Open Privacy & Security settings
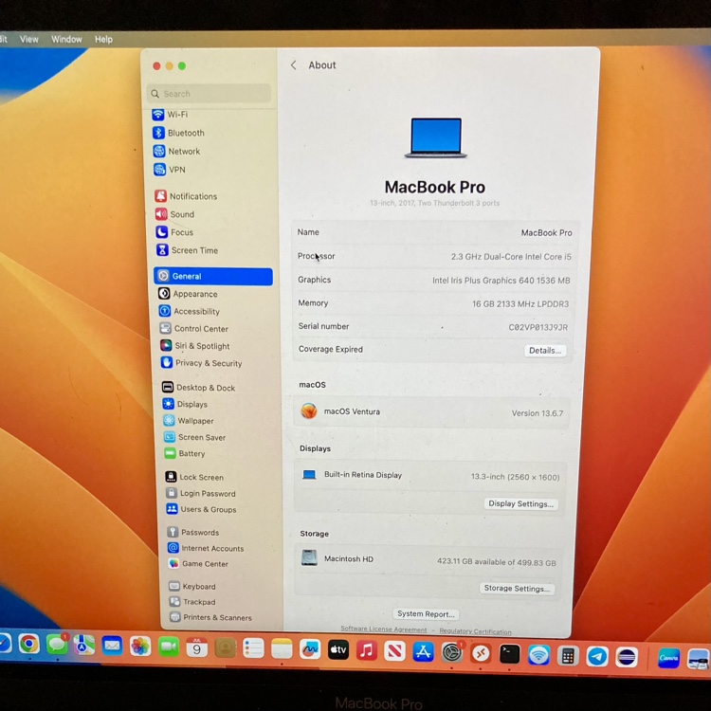The image size is (711, 711). click(201, 363)
